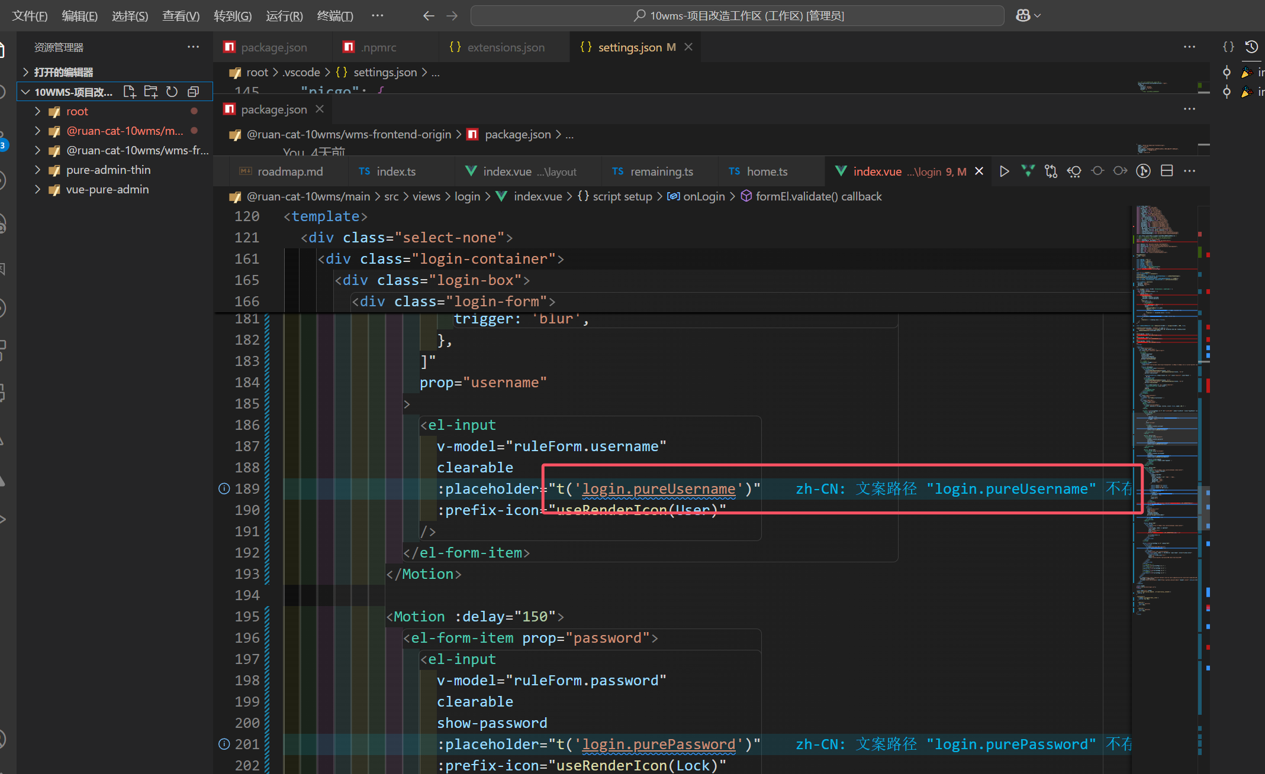
Task: Create a new folder in the explorer
Action: pyautogui.click(x=151, y=92)
